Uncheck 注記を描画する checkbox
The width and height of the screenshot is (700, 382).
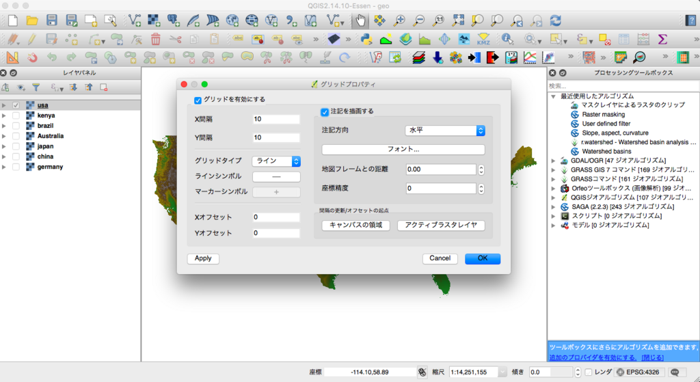[325, 111]
